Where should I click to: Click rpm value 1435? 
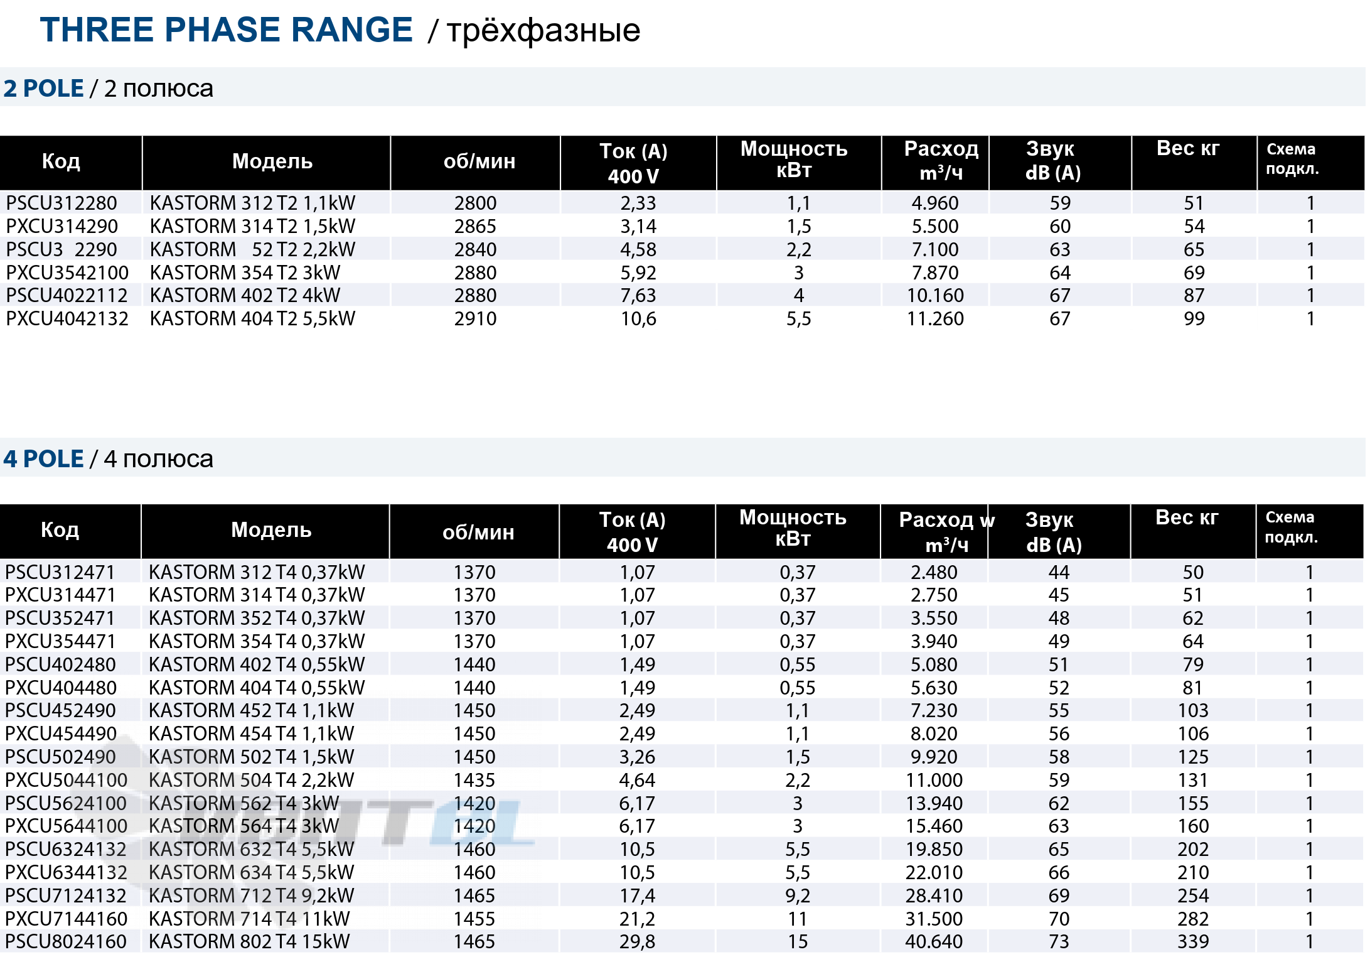click(474, 780)
